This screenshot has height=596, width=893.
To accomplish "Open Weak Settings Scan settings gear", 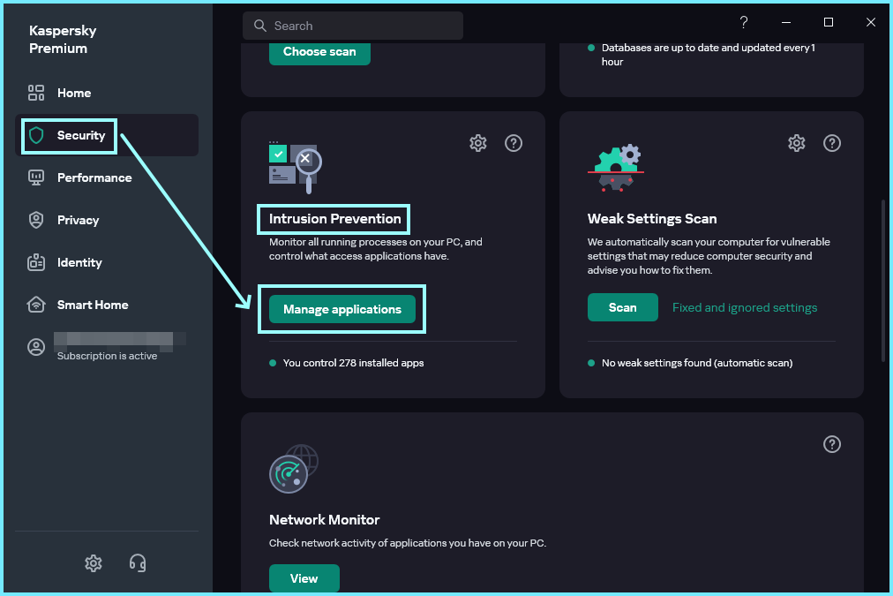I will click(x=797, y=143).
